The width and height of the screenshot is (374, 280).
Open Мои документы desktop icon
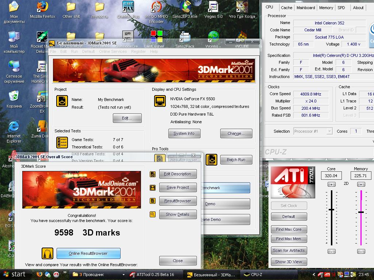(x=14, y=12)
